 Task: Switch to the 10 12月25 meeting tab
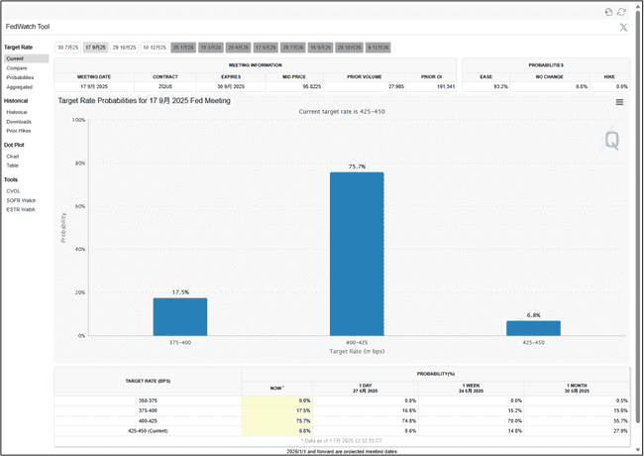(155, 48)
